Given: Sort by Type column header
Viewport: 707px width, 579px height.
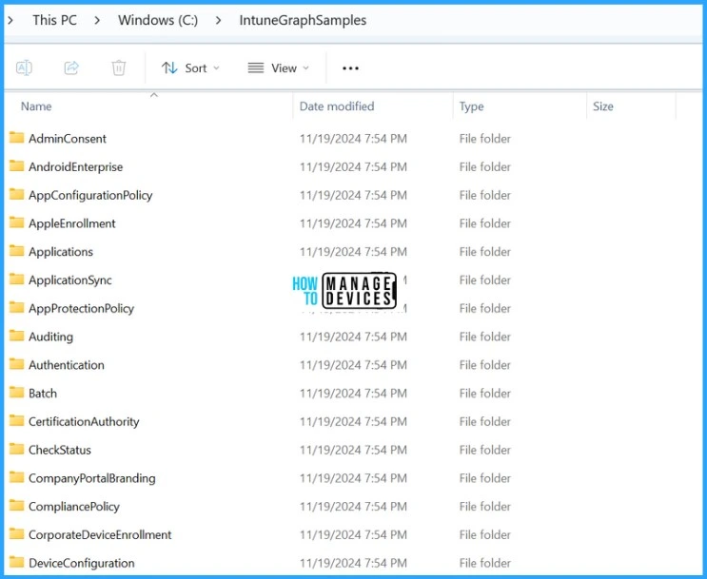Looking at the screenshot, I should pyautogui.click(x=471, y=106).
